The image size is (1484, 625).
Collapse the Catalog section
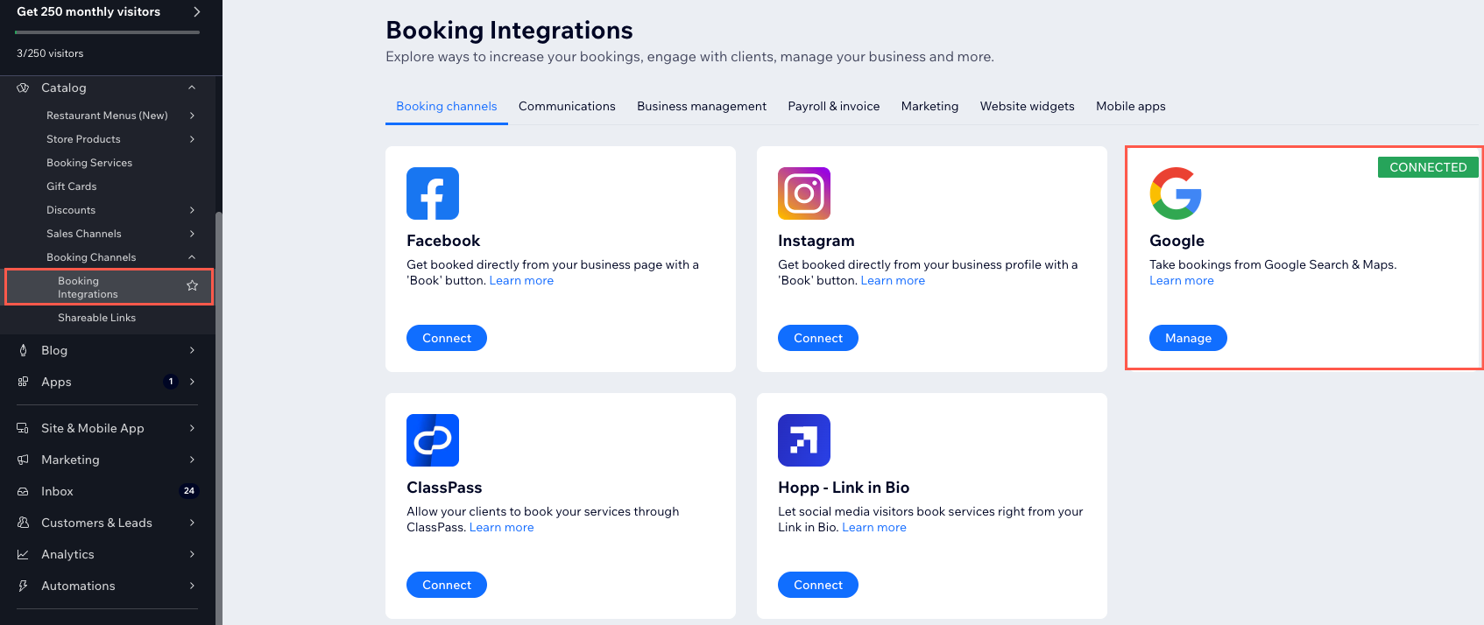pyautogui.click(x=192, y=88)
